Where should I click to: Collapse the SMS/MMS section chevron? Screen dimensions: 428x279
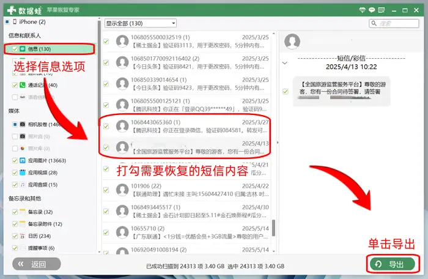(285, 63)
